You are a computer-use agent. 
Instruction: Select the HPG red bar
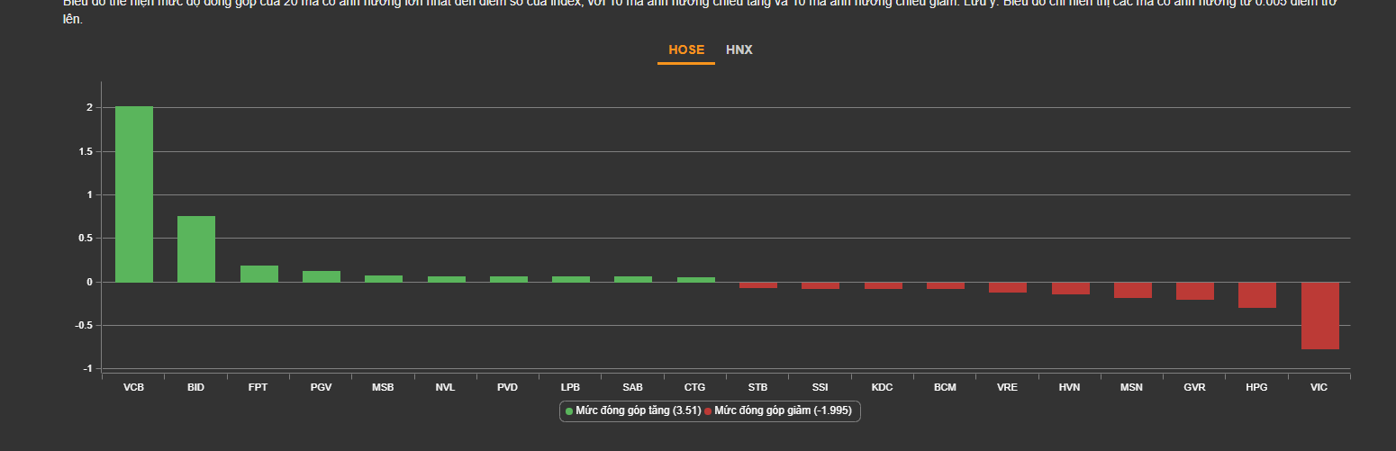pos(1257,295)
